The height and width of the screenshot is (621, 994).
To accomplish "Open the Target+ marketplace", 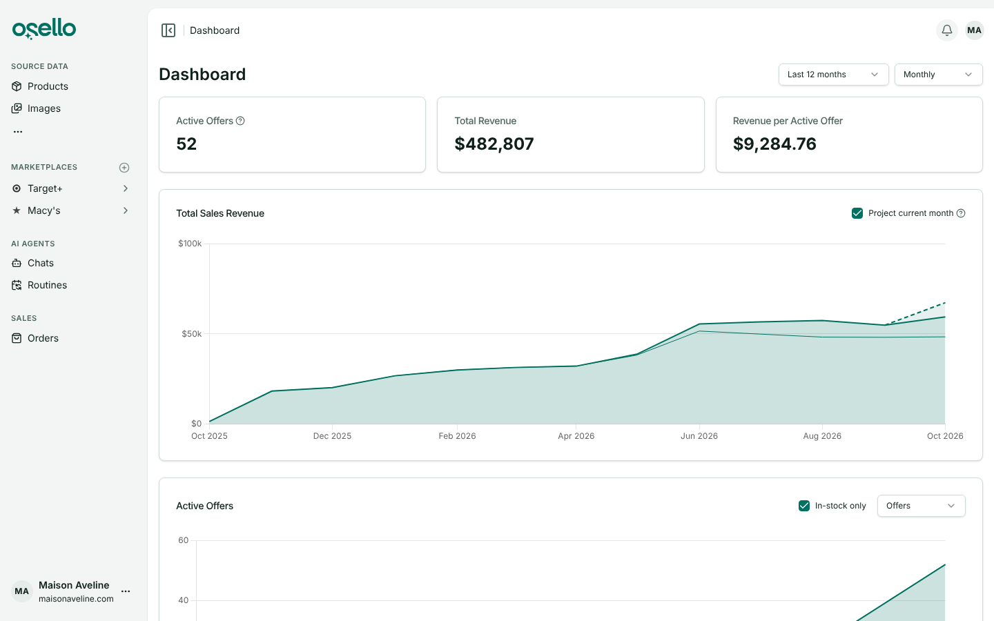I will 45,188.
